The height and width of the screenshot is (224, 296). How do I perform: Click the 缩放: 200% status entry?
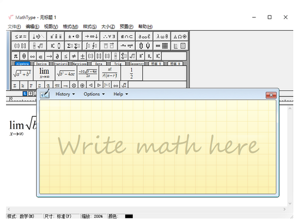point(93,216)
